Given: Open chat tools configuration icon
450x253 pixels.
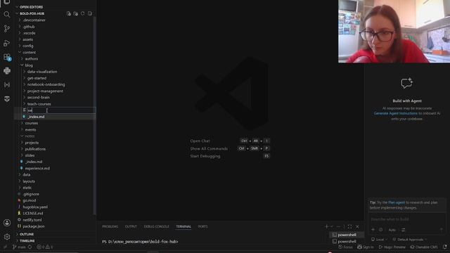Looking at the screenshot, I should (403, 230).
